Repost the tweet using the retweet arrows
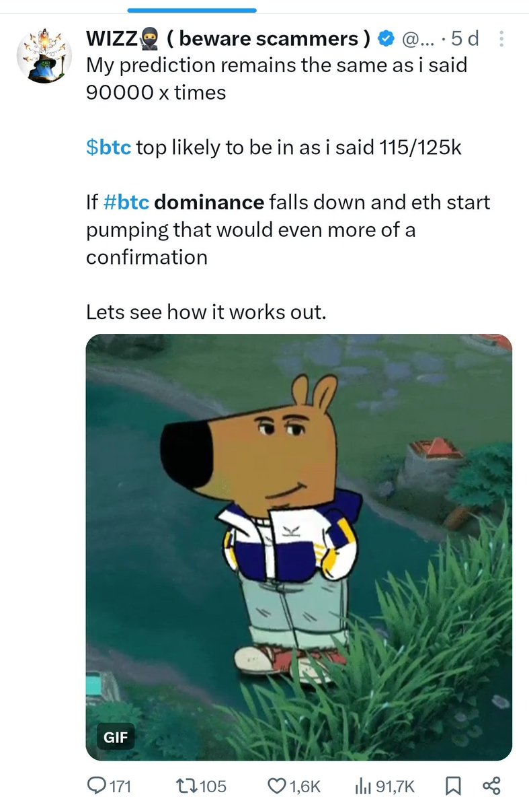 (x=186, y=785)
